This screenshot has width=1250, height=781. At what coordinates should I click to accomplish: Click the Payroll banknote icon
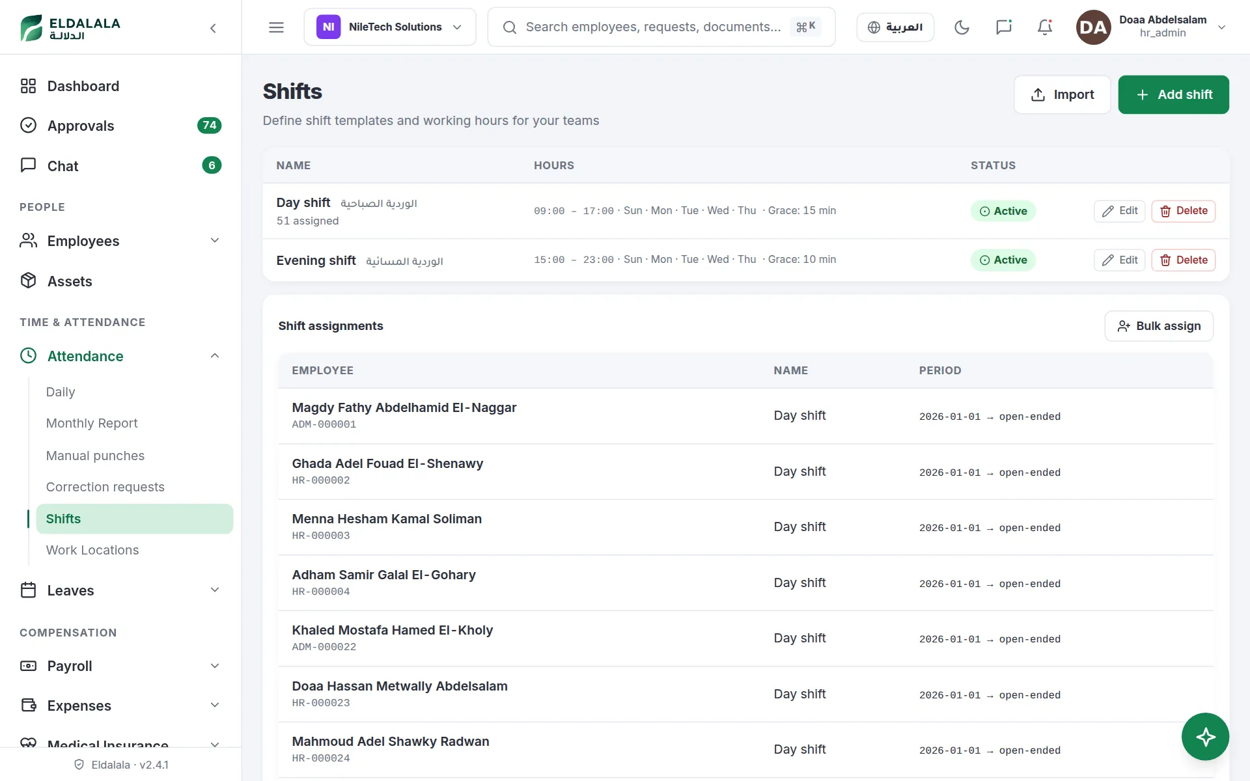tap(28, 666)
